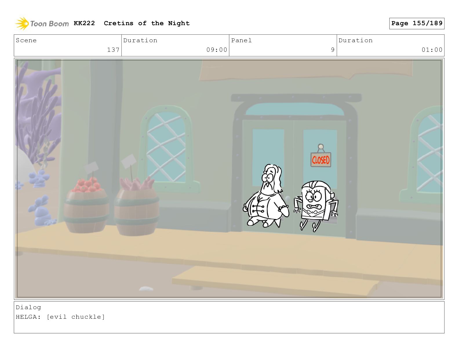The height and width of the screenshot is (354, 459).
Task: Click the barrel of red apples
Action: pyautogui.click(x=86, y=205)
